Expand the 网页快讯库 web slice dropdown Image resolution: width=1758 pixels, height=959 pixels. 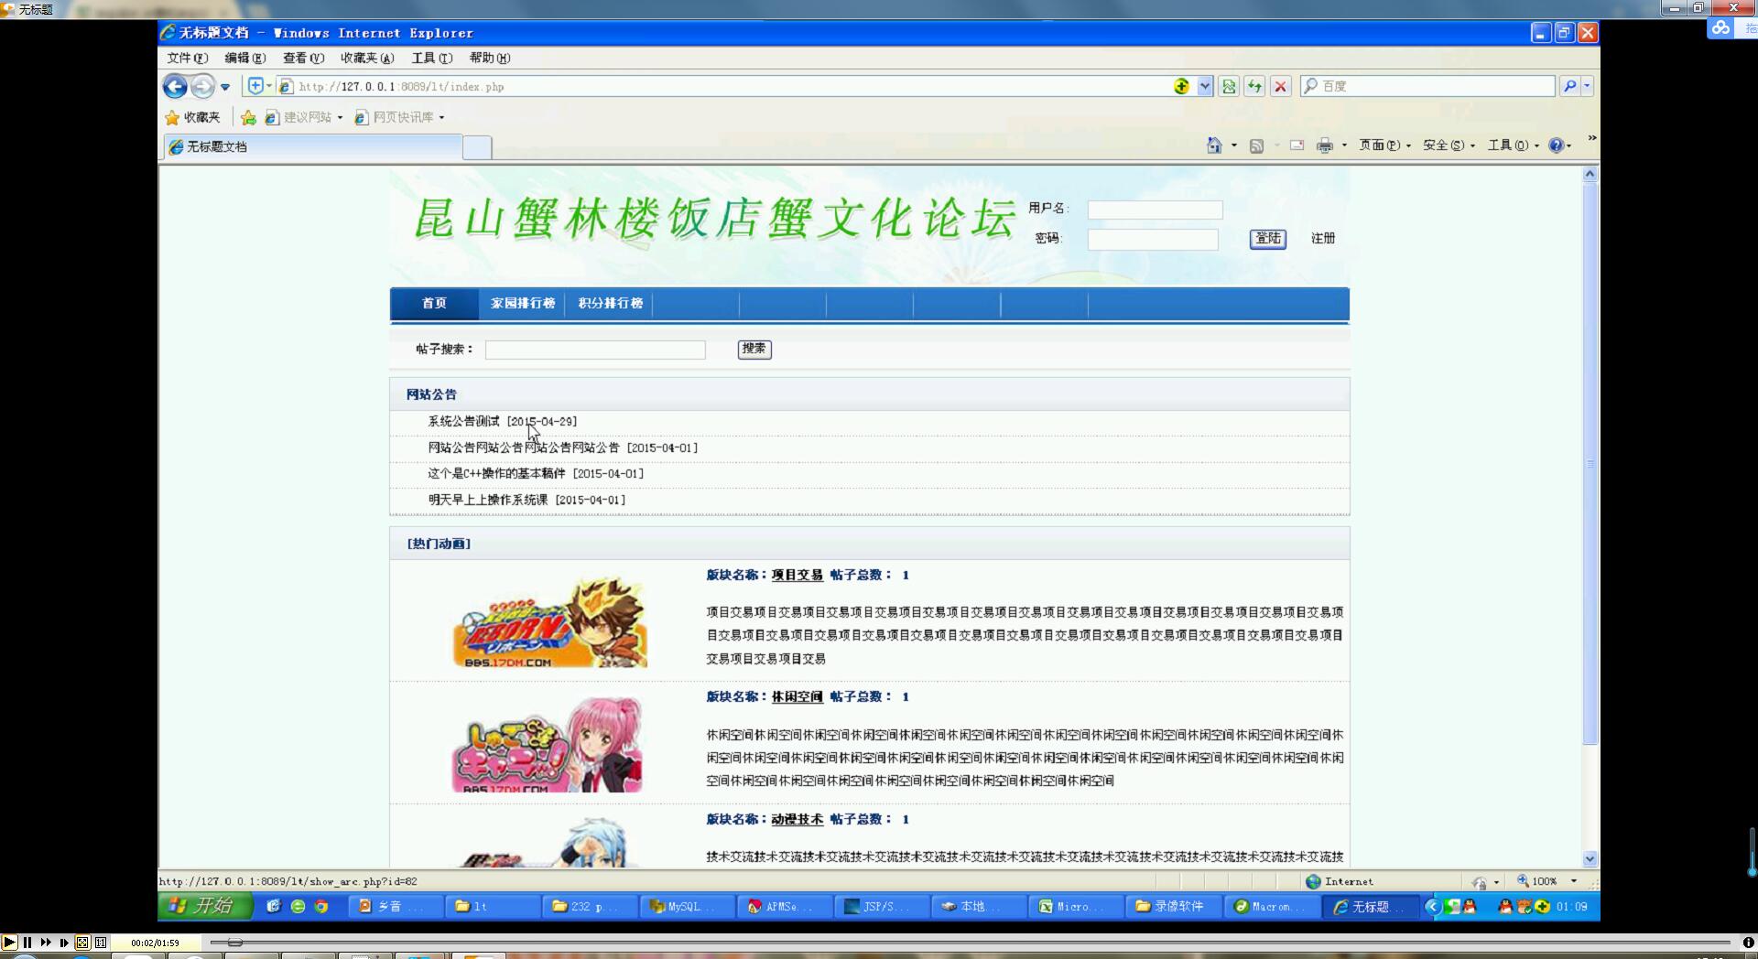coord(441,117)
